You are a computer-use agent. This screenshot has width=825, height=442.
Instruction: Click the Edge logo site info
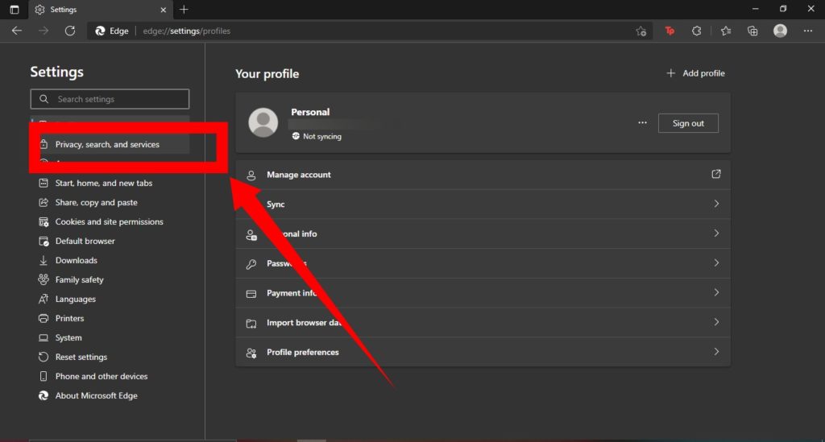(x=111, y=31)
